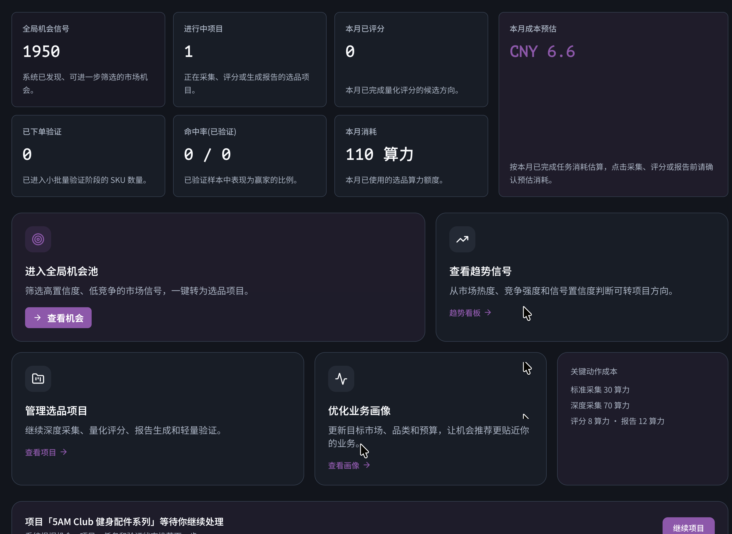The image size is (732, 534).
Task: Click the 评分 8 算力 · 报告 12 算力 line
Action: coord(617,421)
